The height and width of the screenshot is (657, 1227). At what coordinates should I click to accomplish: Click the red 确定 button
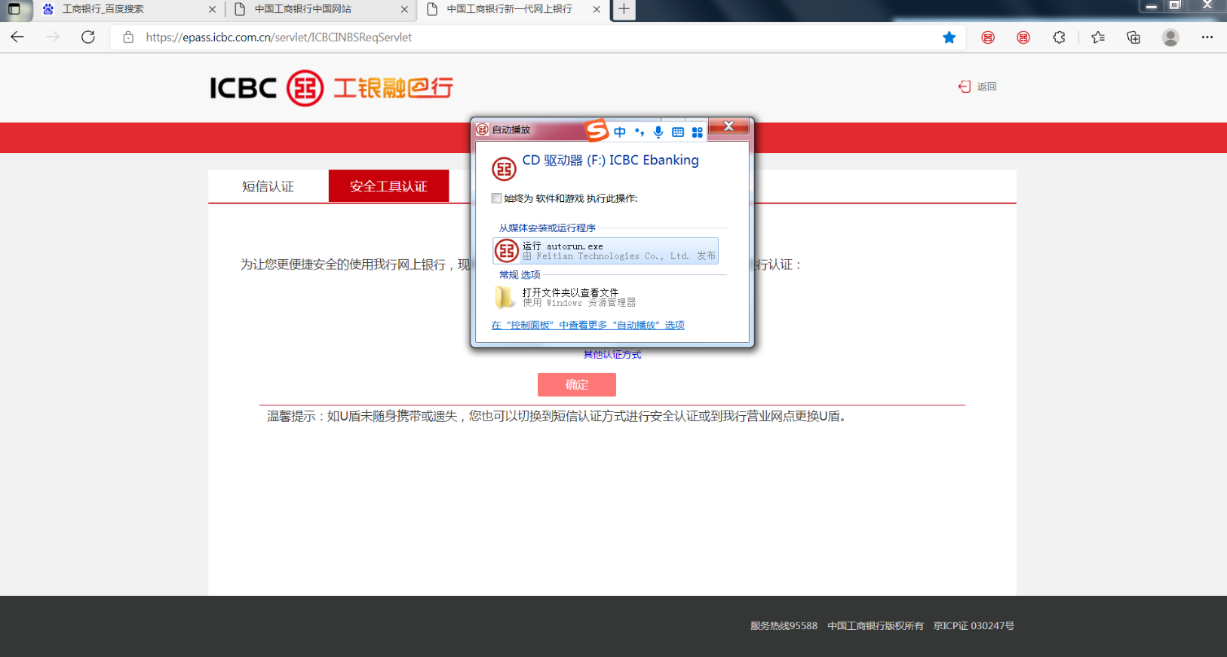576,384
